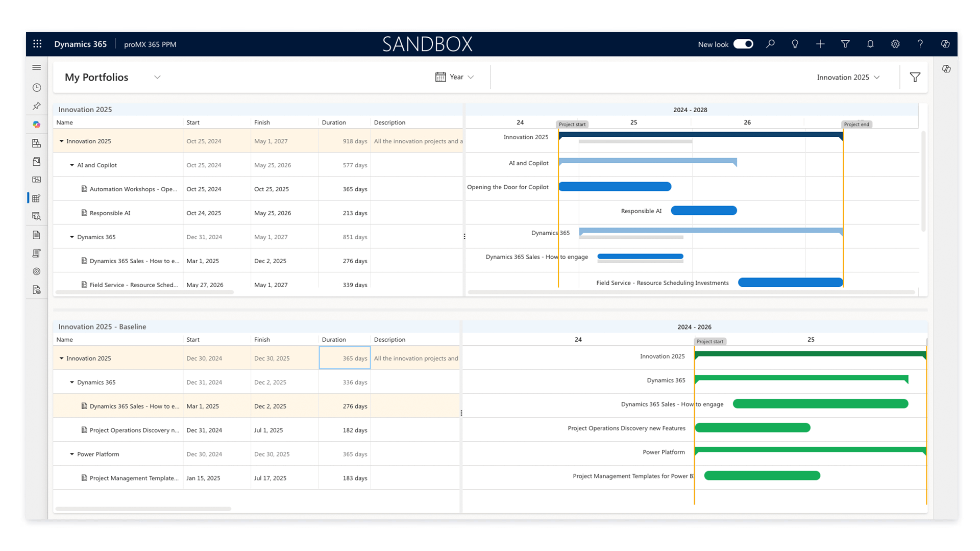Viewport: 980px width, 551px height.
Task: Open global search from the top bar
Action: [771, 44]
